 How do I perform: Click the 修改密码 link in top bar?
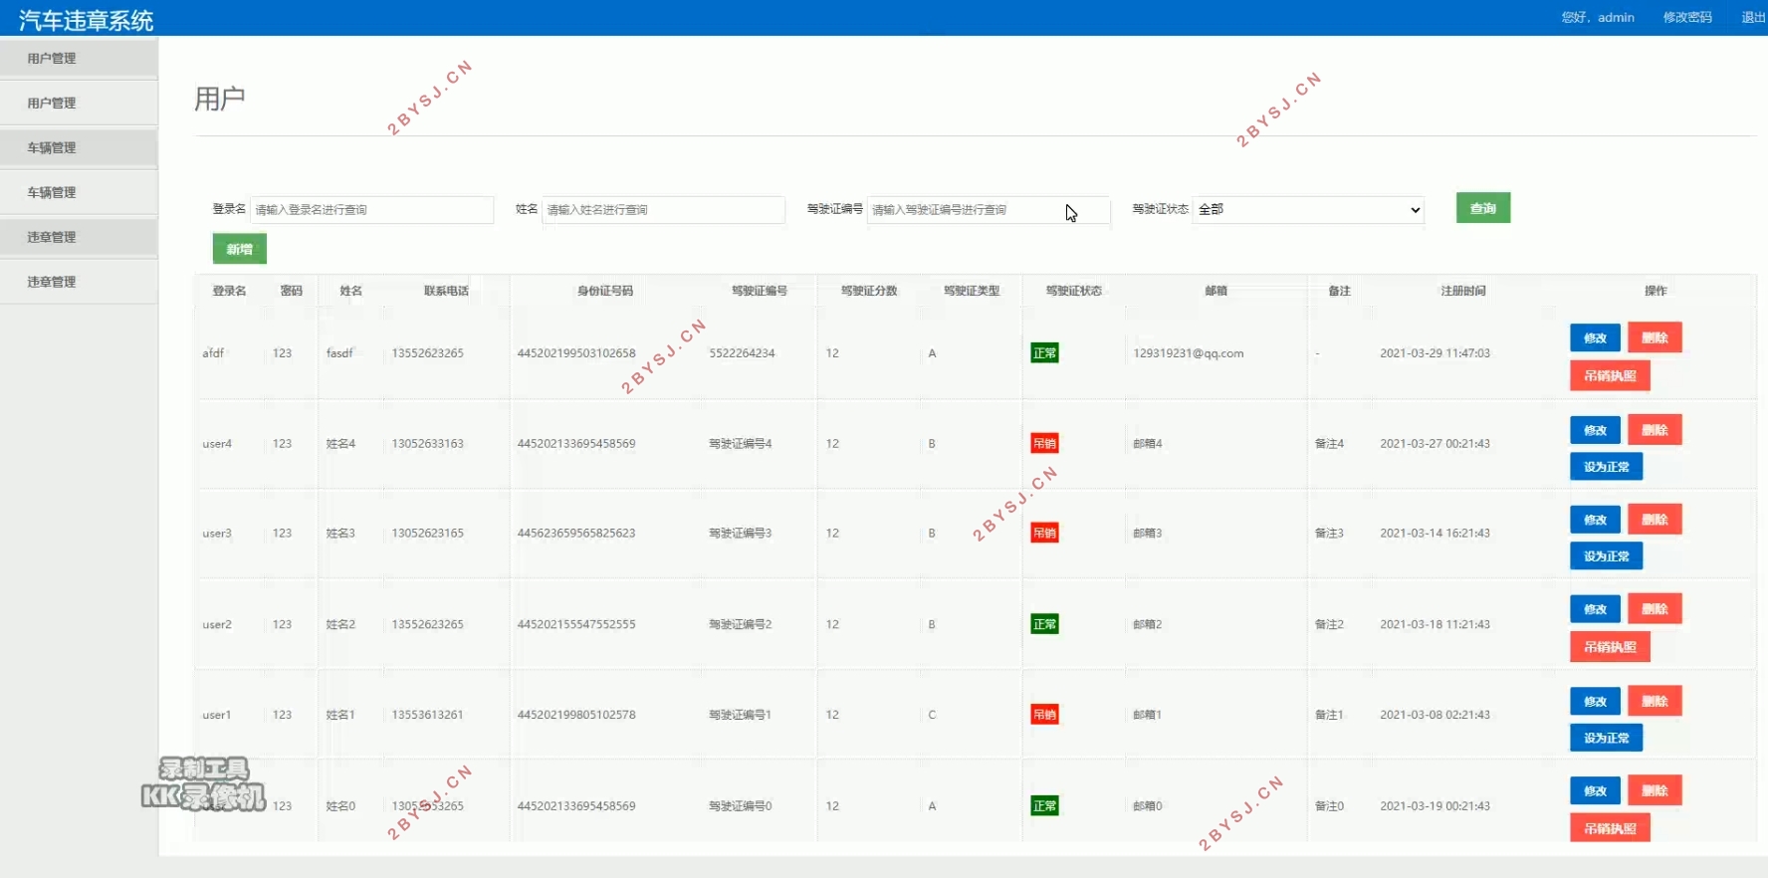pos(1687,17)
